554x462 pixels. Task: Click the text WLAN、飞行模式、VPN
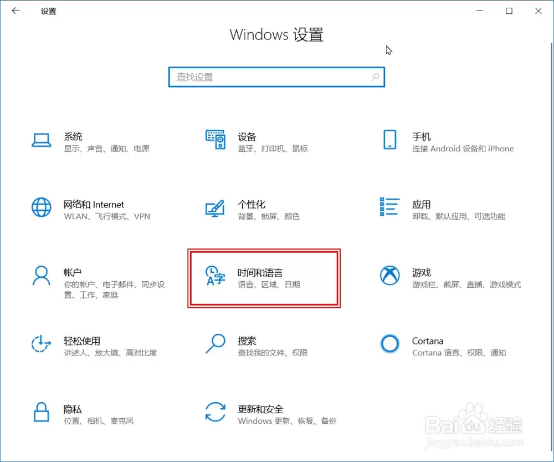point(107,216)
